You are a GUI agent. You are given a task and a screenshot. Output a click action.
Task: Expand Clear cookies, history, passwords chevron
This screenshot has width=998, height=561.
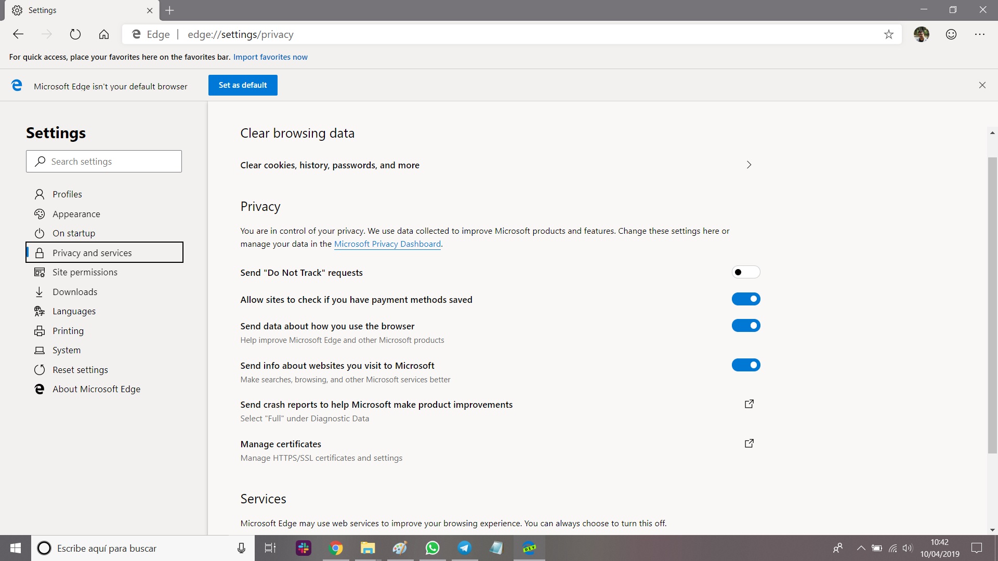[x=749, y=165]
